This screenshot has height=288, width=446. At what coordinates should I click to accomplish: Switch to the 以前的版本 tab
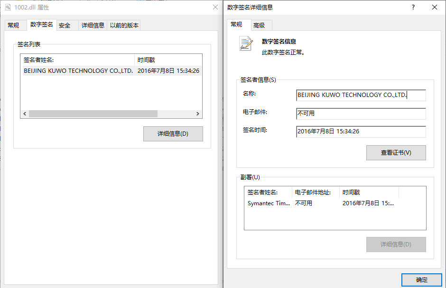[x=124, y=26]
